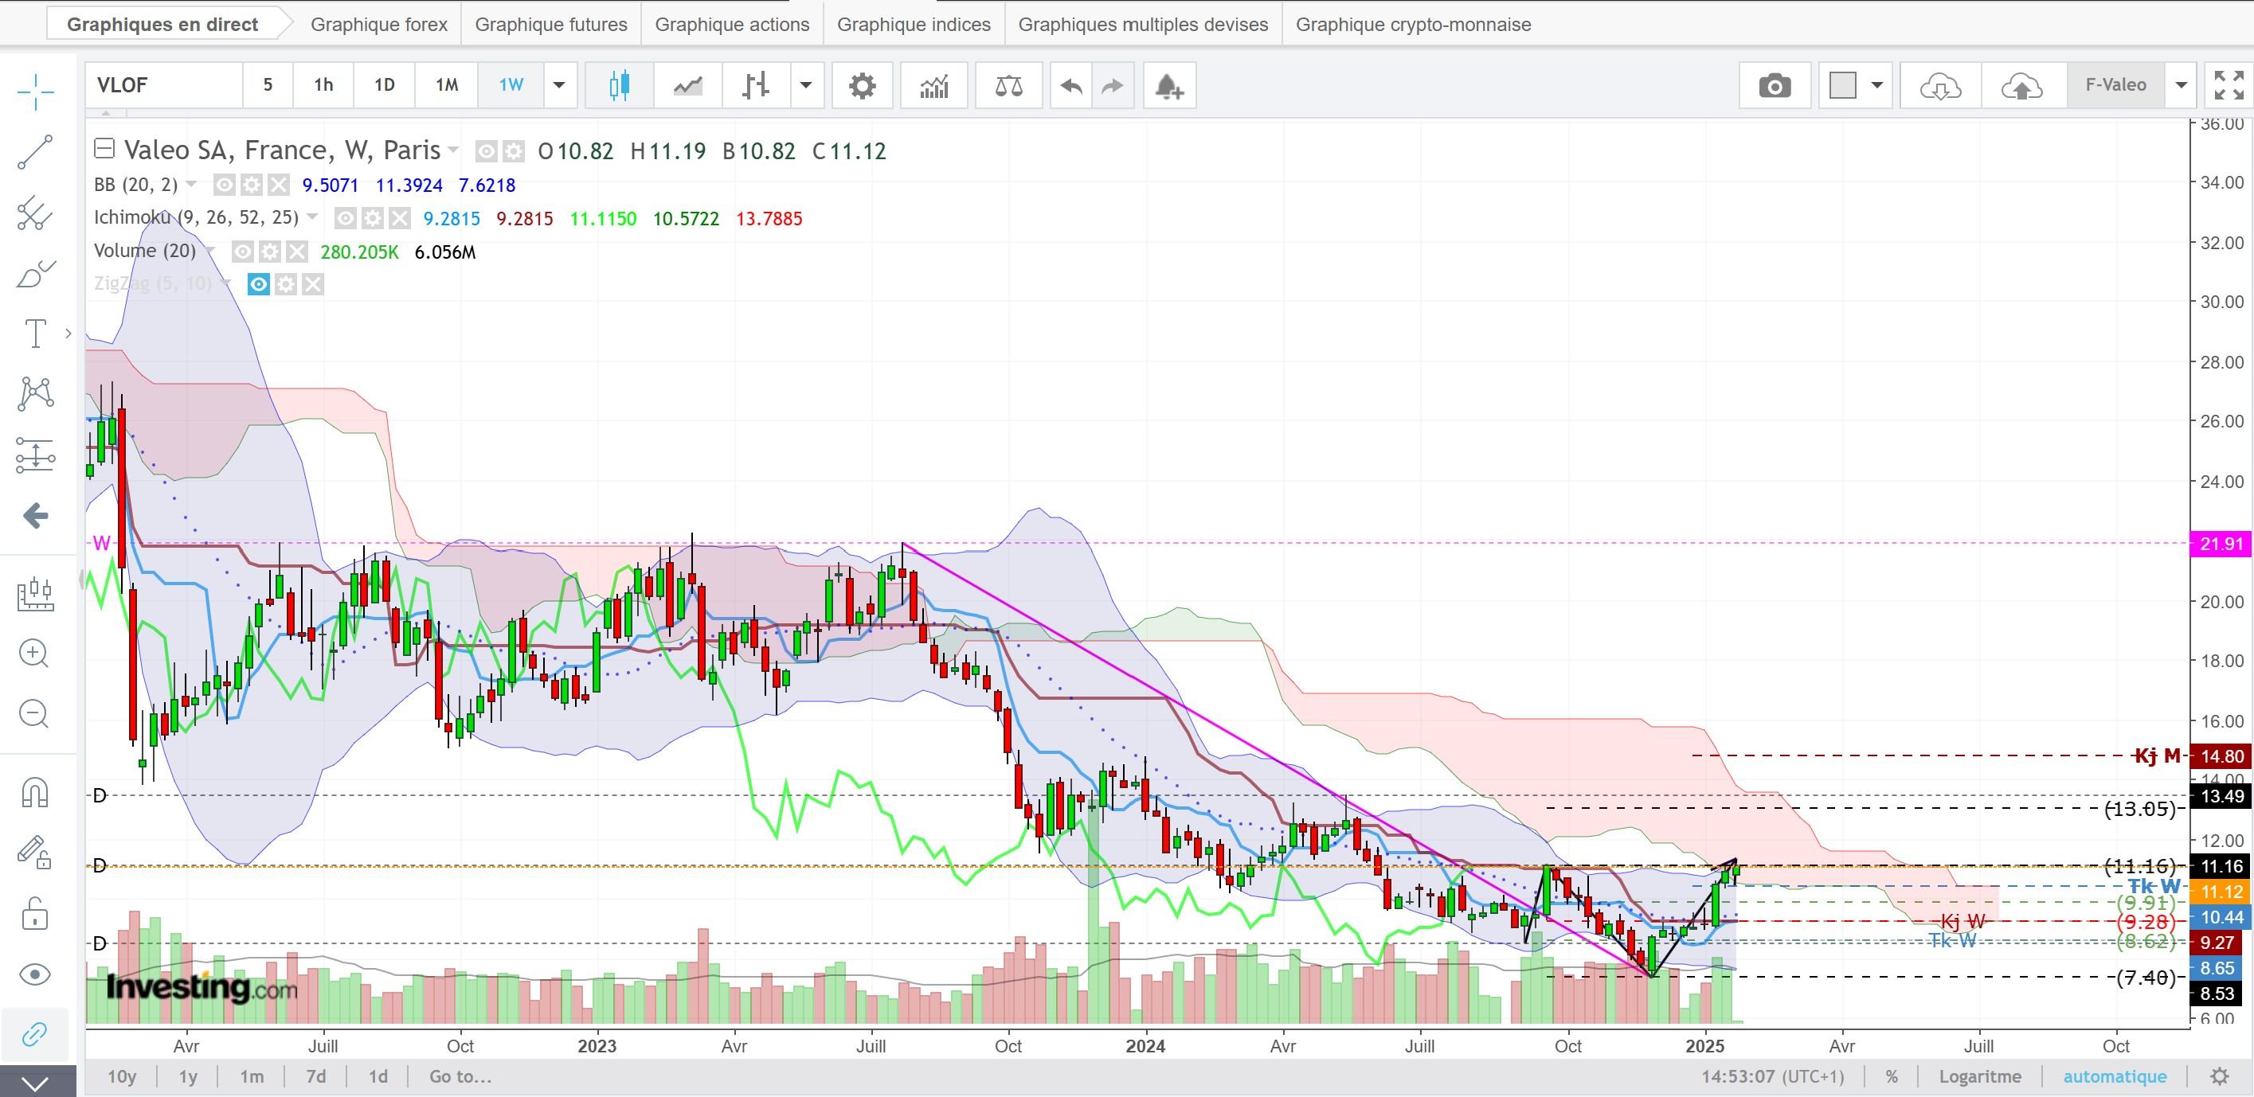The image size is (2254, 1097).
Task: Expand the bar style dropdown arrow
Action: 806,86
